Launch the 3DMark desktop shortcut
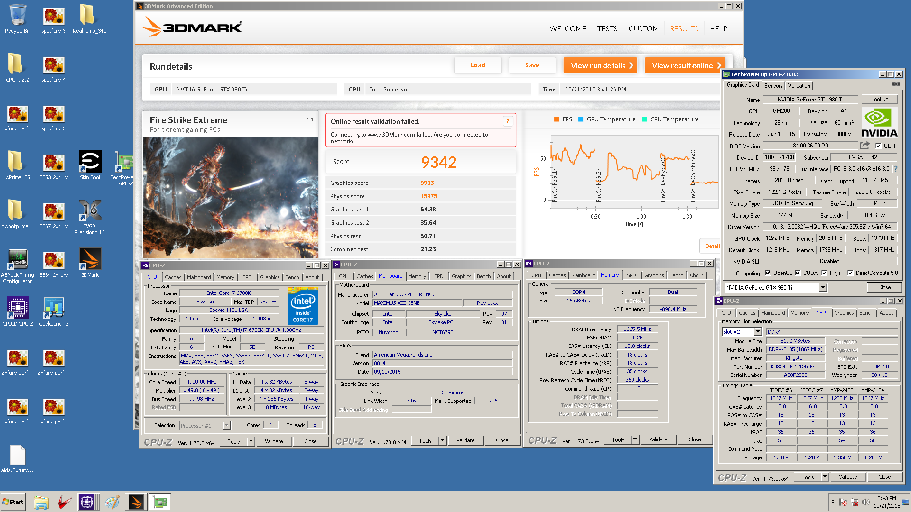 [x=90, y=263]
